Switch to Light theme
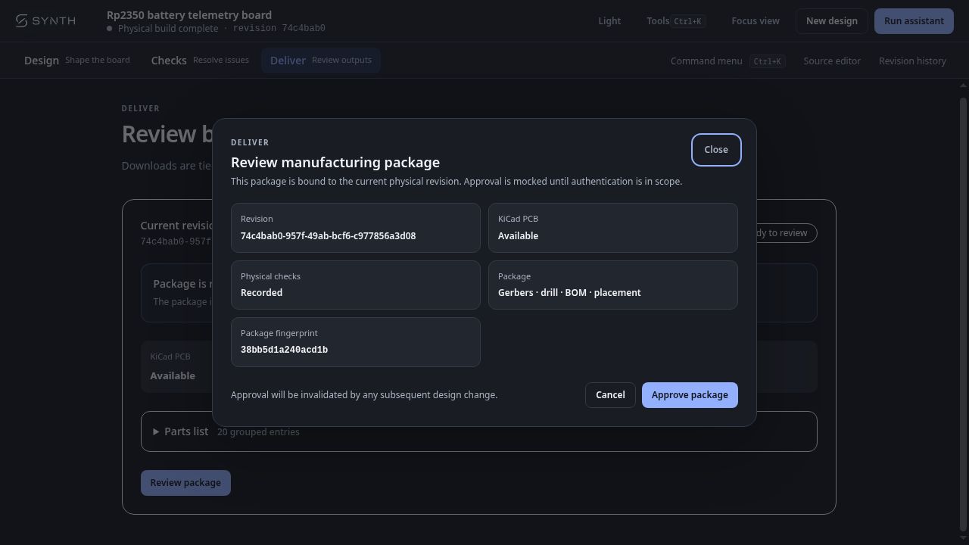Image resolution: width=969 pixels, height=545 pixels. click(x=609, y=20)
